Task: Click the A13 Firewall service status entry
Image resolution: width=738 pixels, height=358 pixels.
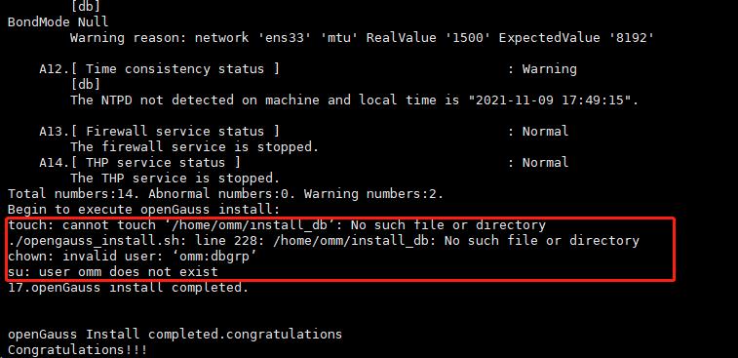Action: [x=159, y=131]
